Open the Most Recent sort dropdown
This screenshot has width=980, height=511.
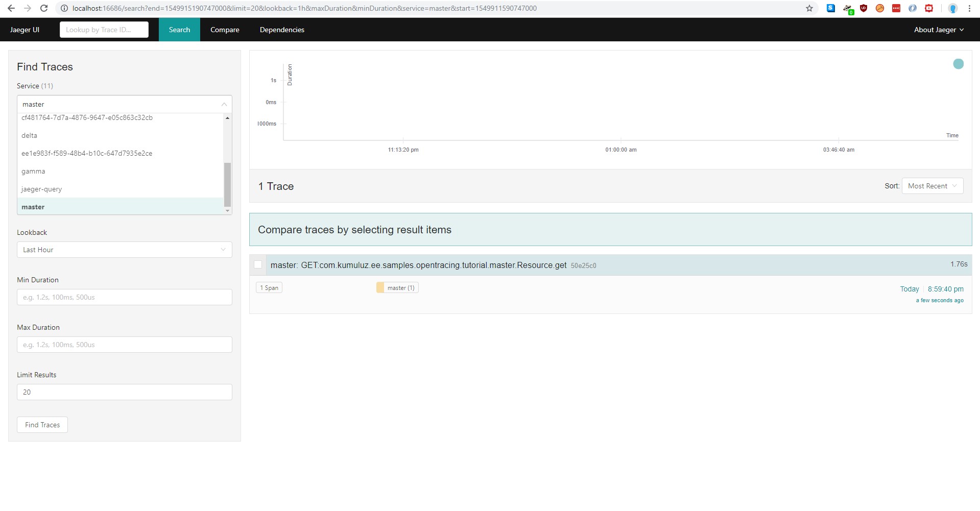(932, 186)
